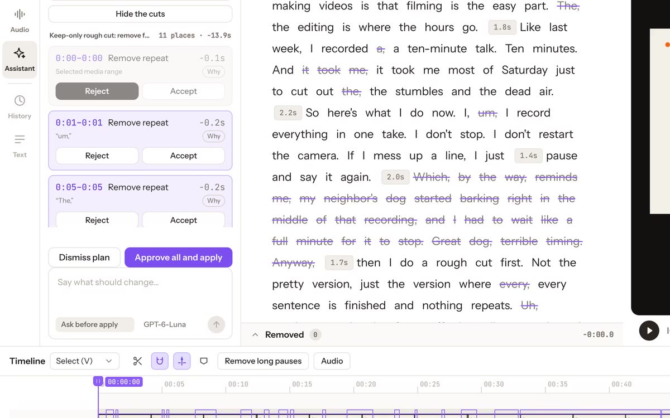The height and width of the screenshot is (418, 670).
Task: Add a marker using the marker icon
Action: pos(204,361)
